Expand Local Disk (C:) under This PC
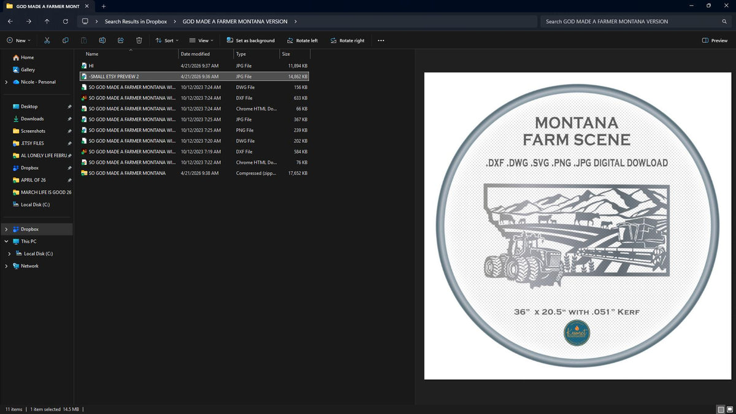 tap(9, 254)
